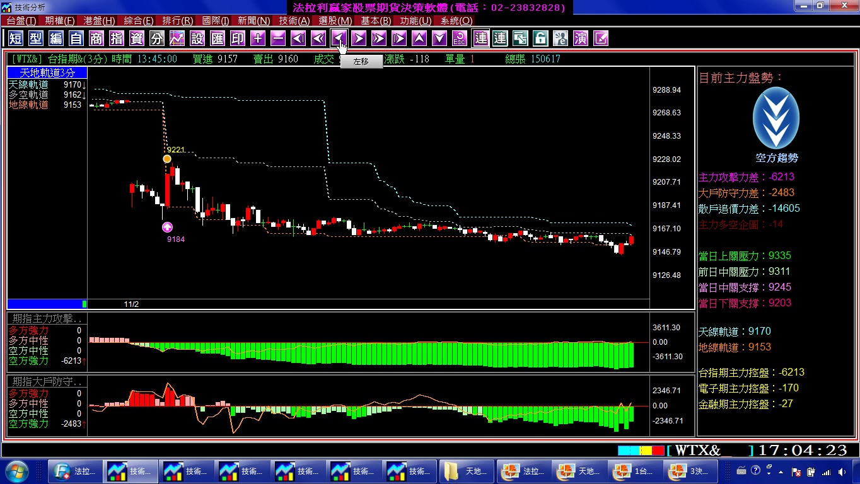Click the open padlock toolbar icon
Image resolution: width=860 pixels, height=484 pixels.
click(540, 38)
